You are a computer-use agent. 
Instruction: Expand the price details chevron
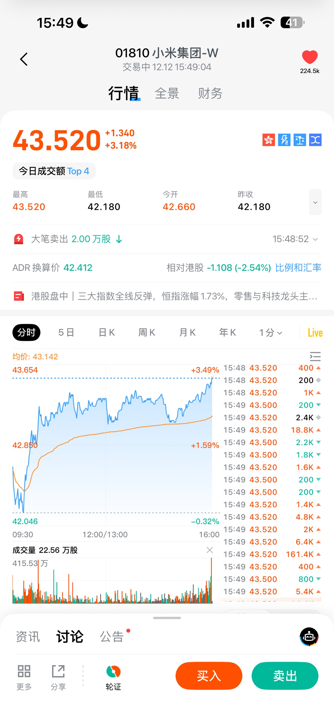pos(315,202)
